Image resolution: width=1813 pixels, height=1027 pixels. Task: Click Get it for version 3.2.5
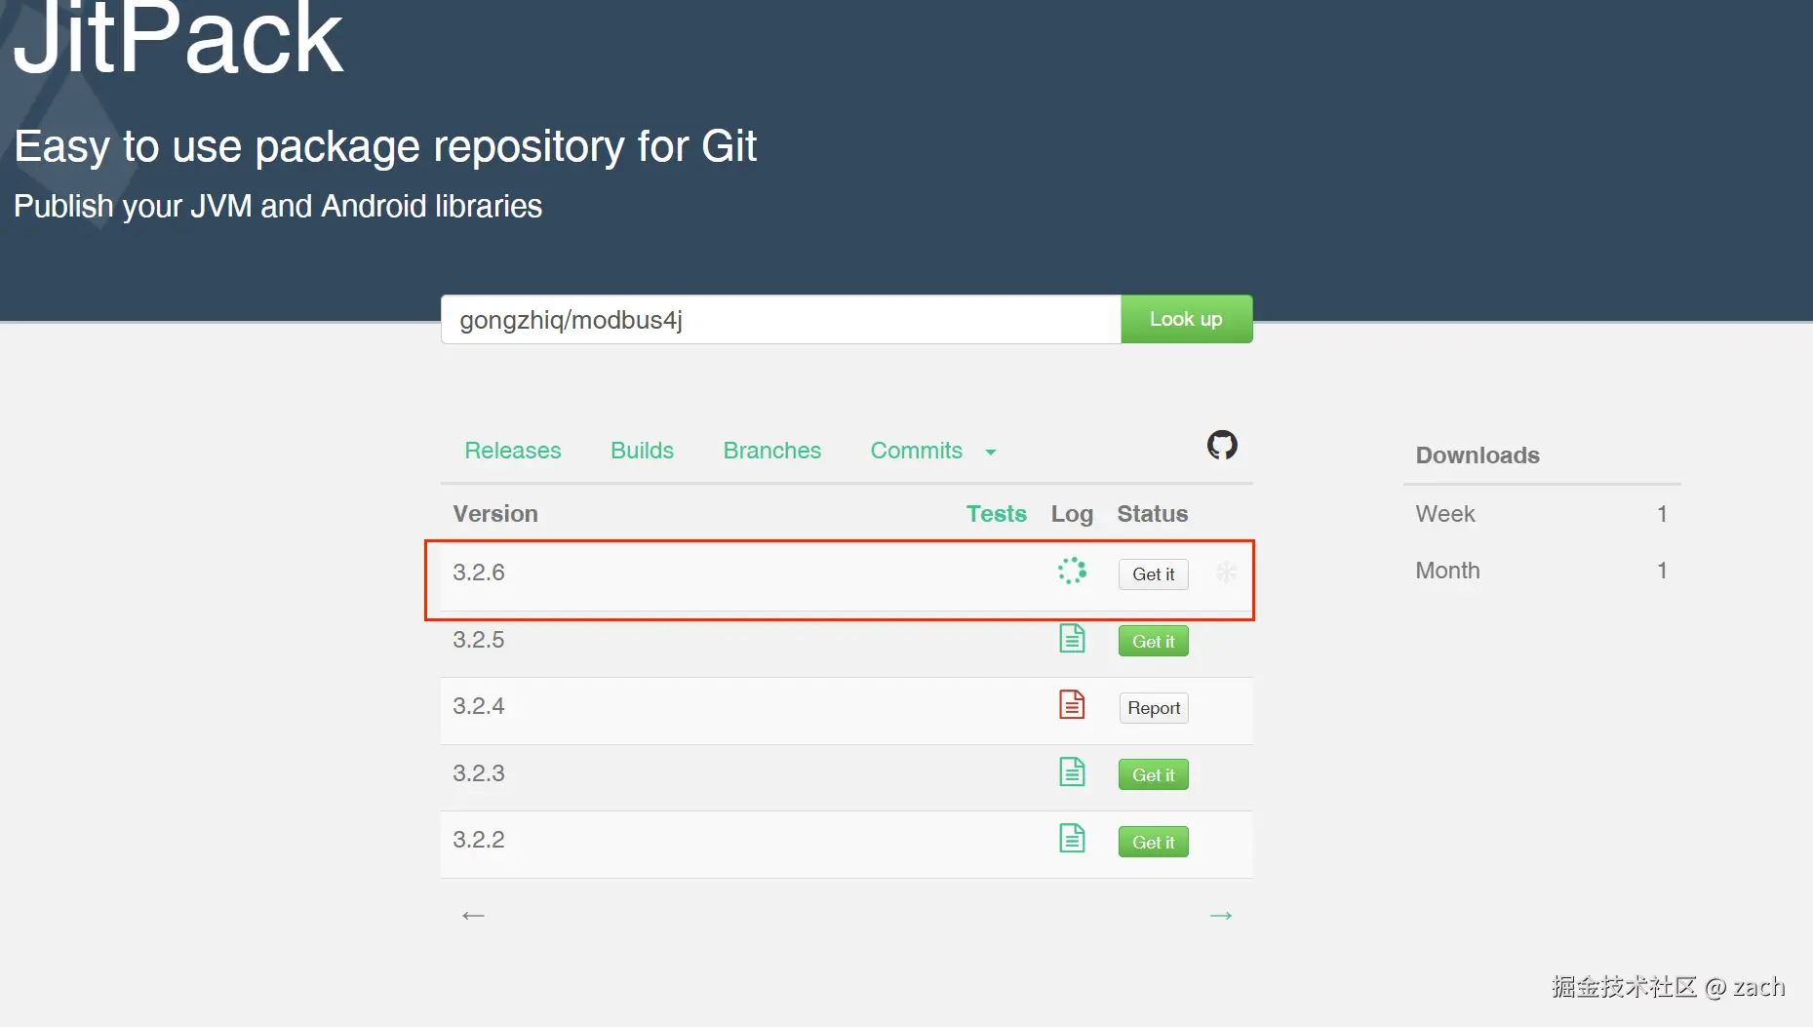(1154, 641)
